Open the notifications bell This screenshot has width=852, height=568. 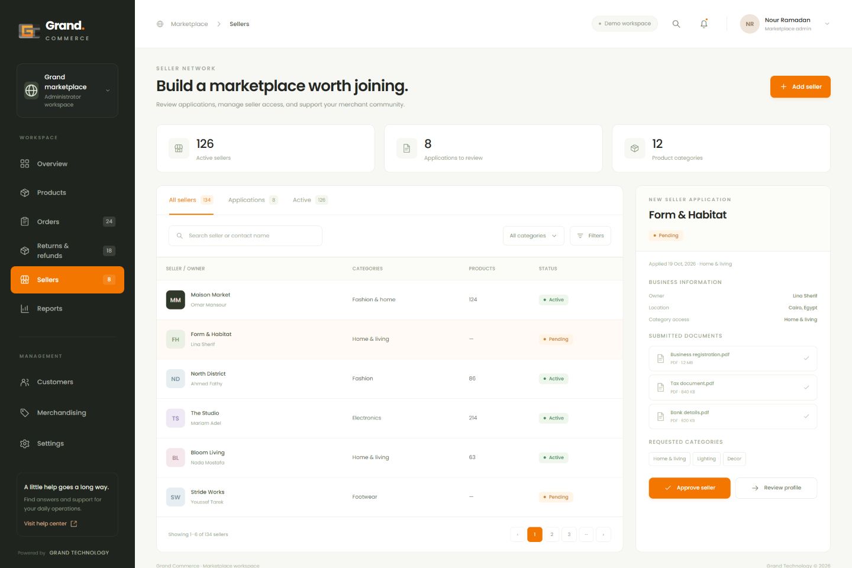(x=704, y=24)
